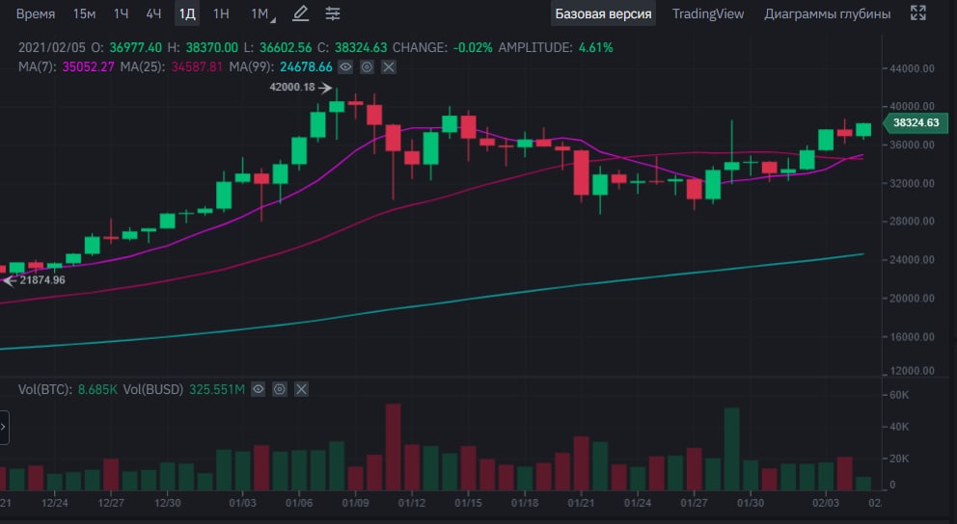Click the MA(99) value 24678.66
957x524 pixels.
coord(306,67)
